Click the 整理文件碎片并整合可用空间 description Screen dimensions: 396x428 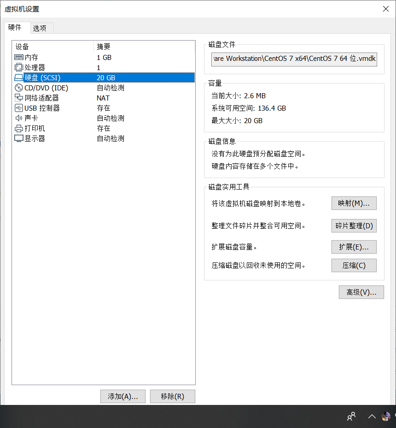tap(259, 226)
